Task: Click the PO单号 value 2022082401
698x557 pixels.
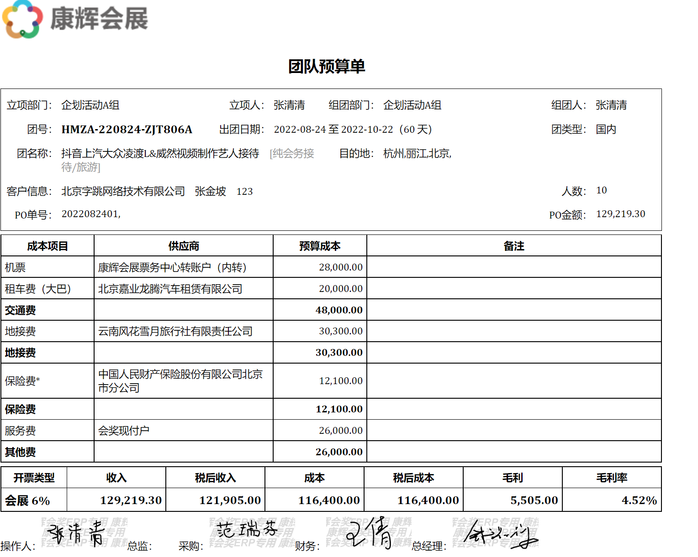Action: tap(91, 214)
